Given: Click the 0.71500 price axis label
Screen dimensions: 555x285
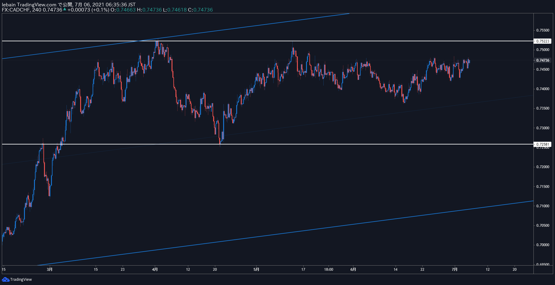Looking at the screenshot, I should pyautogui.click(x=543, y=187).
